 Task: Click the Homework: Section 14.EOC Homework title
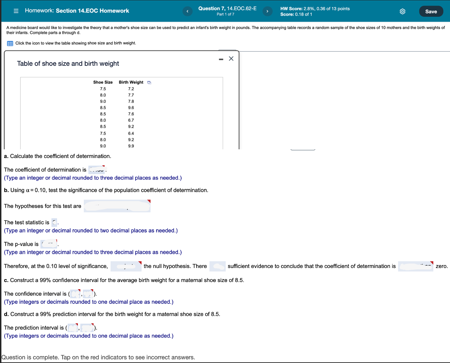click(77, 11)
